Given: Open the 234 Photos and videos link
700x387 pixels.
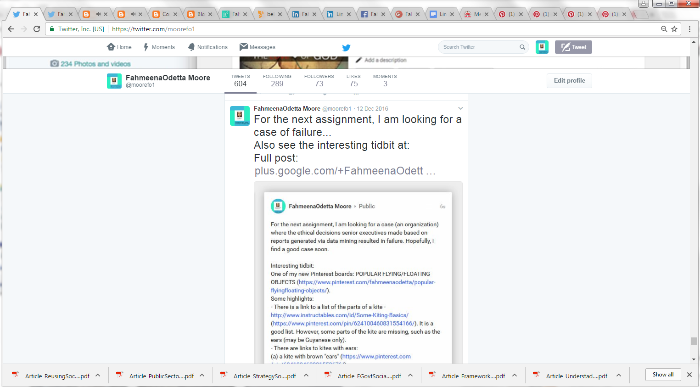Looking at the screenshot, I should [95, 64].
